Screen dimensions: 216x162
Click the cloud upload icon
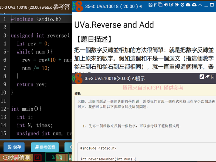pyautogui.click(x=194, y=5)
